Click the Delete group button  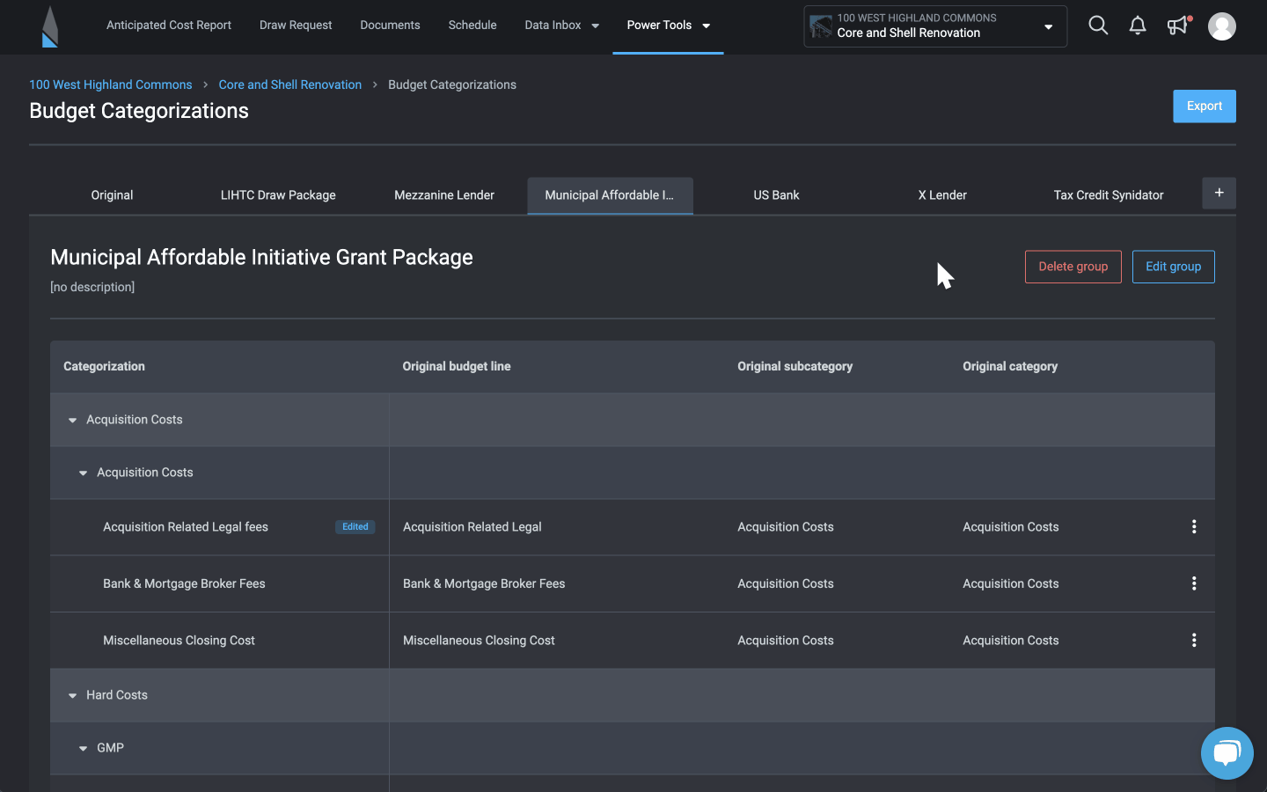pyautogui.click(x=1073, y=267)
